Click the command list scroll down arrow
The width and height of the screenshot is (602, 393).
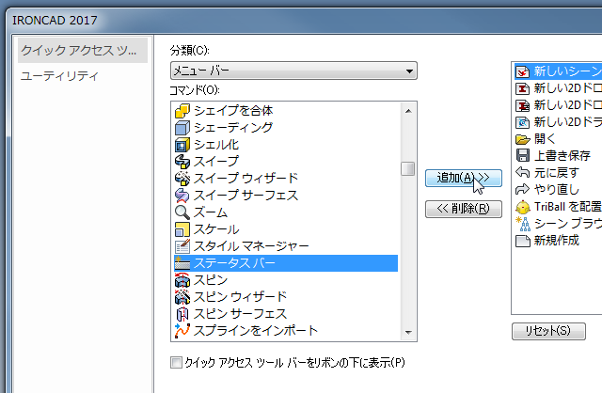click(408, 333)
